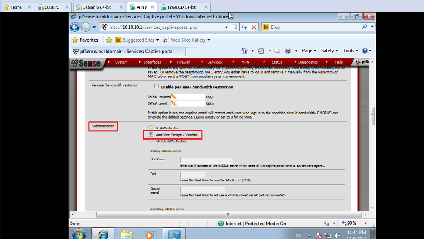This screenshot has height=239, width=424.
Task: Select No Authentication radio button
Action: (151, 127)
